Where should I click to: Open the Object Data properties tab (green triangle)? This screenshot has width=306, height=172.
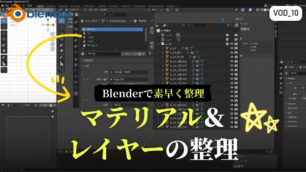pyautogui.click(x=76, y=87)
